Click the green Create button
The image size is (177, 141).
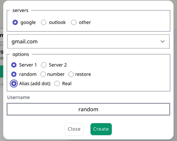pos(101,129)
